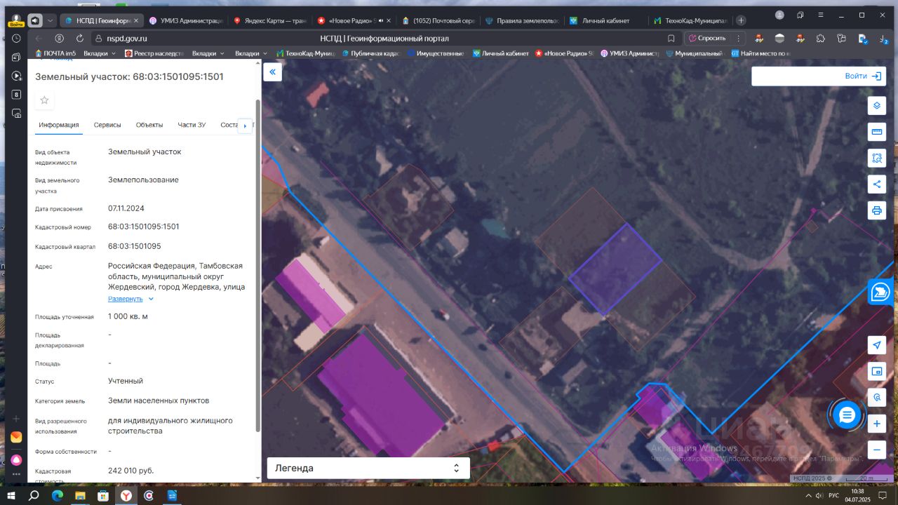Open the first Вкладки bookmarks folder

click(x=100, y=53)
